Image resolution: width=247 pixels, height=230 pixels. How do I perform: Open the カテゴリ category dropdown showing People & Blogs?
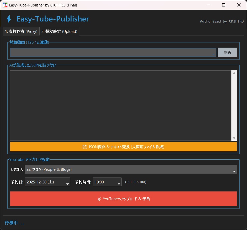tap(234, 169)
